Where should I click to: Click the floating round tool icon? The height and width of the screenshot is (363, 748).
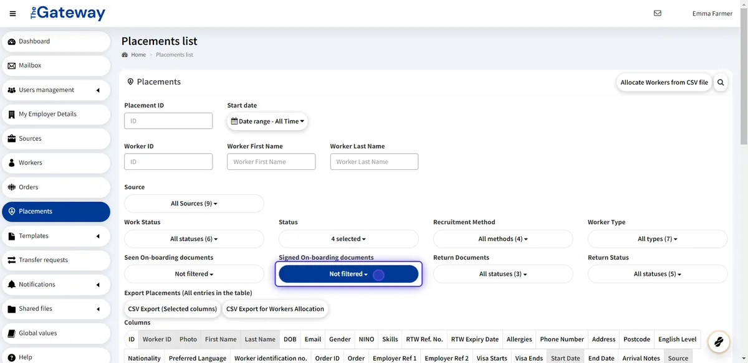719,341
